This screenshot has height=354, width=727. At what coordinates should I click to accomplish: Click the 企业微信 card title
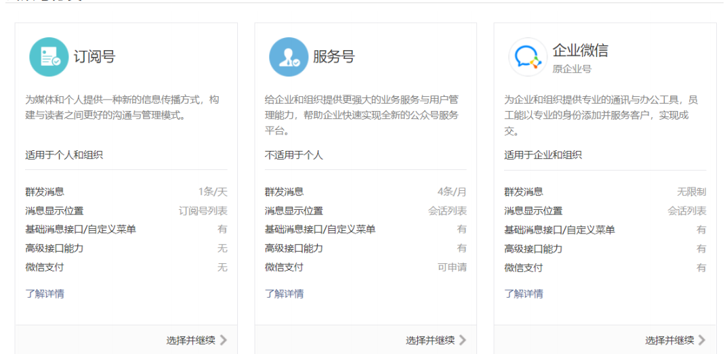pyautogui.click(x=580, y=50)
